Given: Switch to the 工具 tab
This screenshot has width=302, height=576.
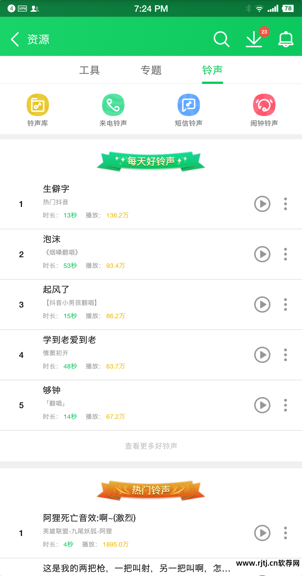Looking at the screenshot, I should pyautogui.click(x=89, y=70).
